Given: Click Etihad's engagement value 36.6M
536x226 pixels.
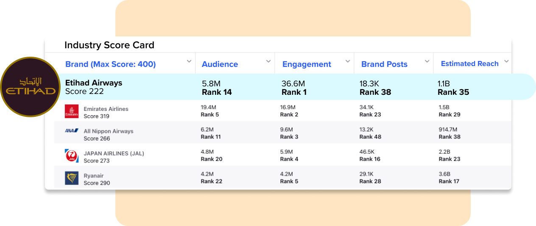Looking at the screenshot, I should (293, 83).
